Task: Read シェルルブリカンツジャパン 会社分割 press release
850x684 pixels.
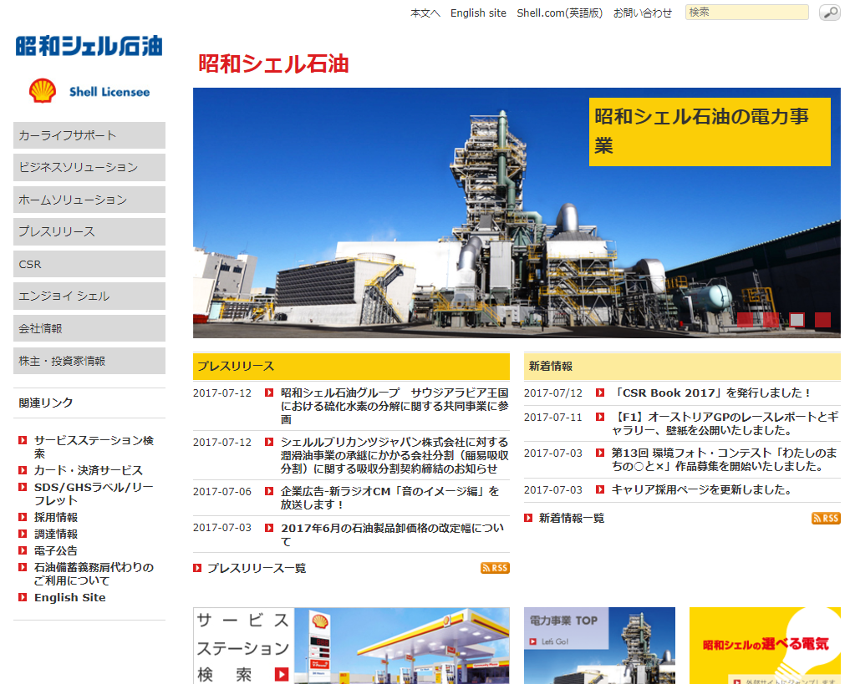Action: 394,455
